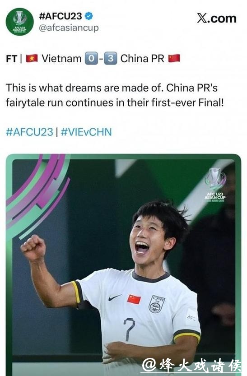247x376 pixels.
Task: Click the AFC patch on the sleeve
Action: tap(191, 318)
